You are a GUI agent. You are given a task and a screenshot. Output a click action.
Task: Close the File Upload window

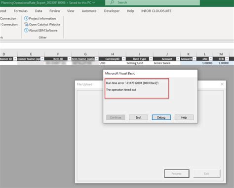coord(222,84)
